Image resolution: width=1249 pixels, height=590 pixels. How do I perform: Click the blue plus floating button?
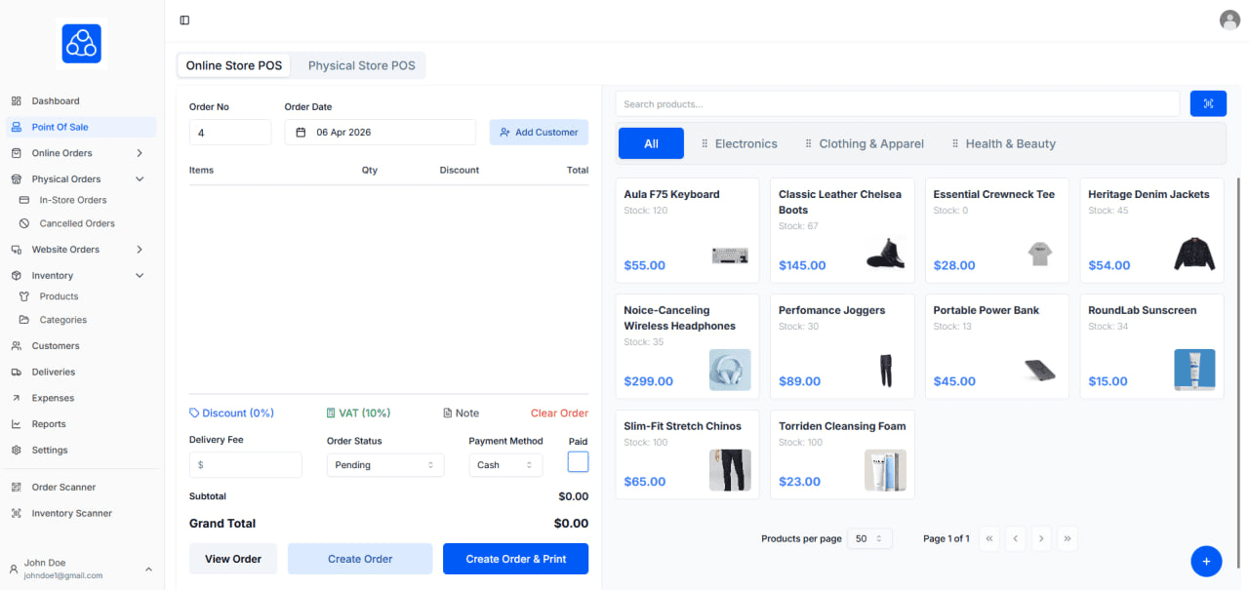1206,561
